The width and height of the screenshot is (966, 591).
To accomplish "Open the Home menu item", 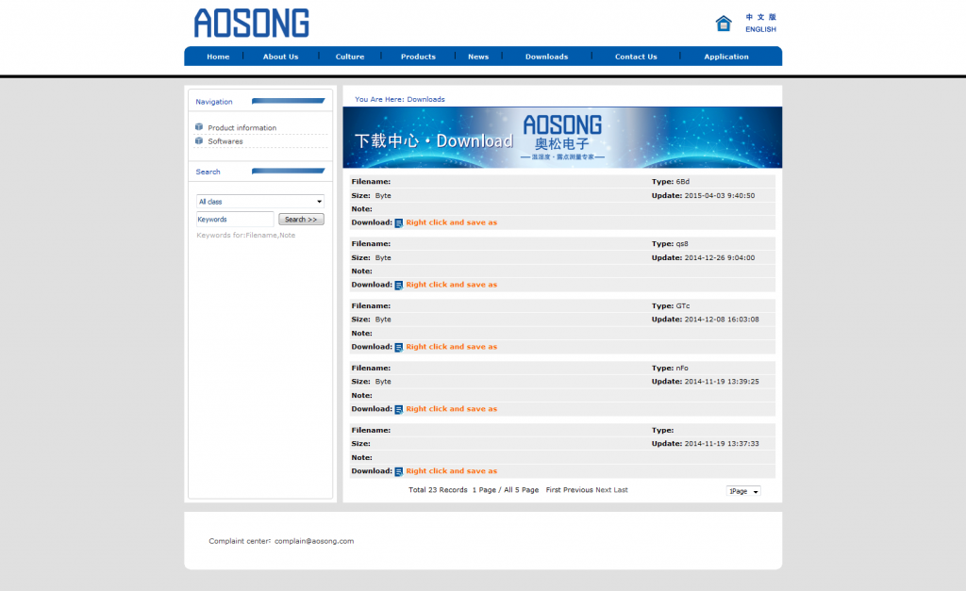I will click(218, 57).
